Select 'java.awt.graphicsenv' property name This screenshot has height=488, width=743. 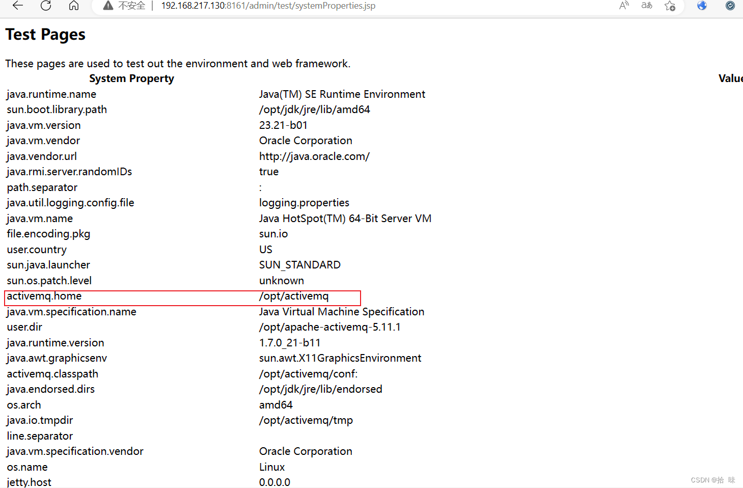(x=57, y=358)
